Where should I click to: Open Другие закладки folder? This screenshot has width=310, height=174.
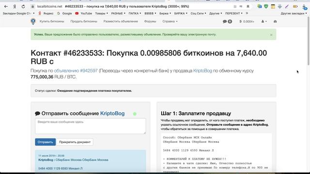click(294, 14)
